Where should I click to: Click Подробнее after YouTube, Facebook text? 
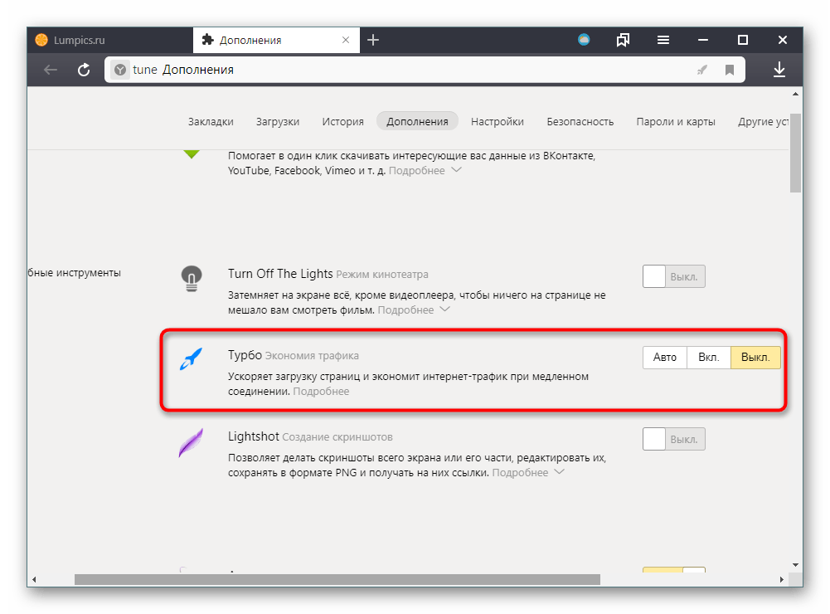[417, 171]
